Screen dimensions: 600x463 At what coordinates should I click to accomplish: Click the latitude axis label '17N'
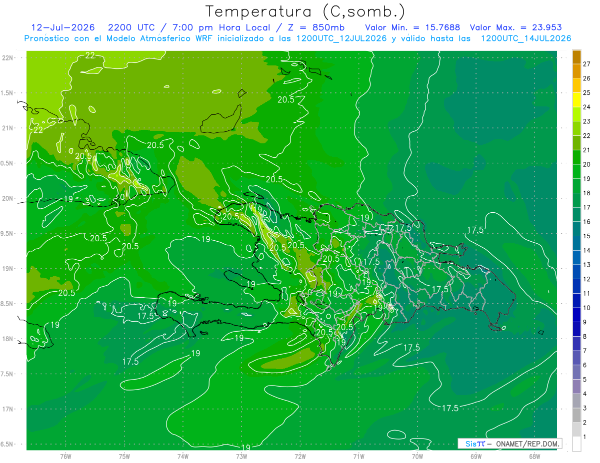coord(8,409)
